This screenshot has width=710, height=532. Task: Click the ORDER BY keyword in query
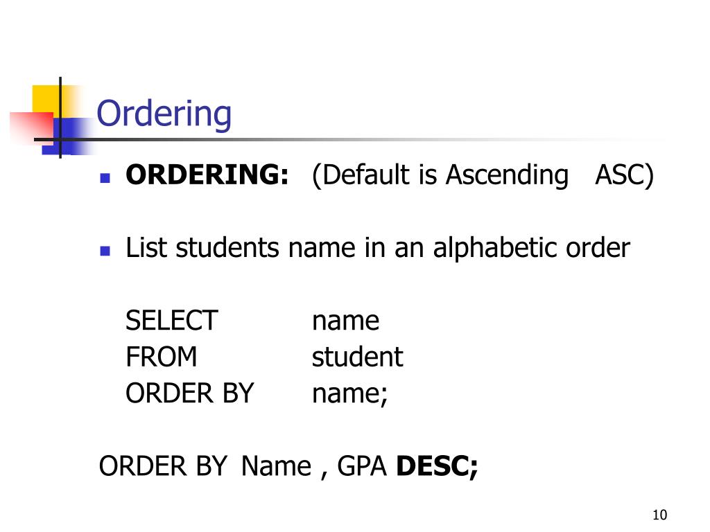(x=190, y=393)
